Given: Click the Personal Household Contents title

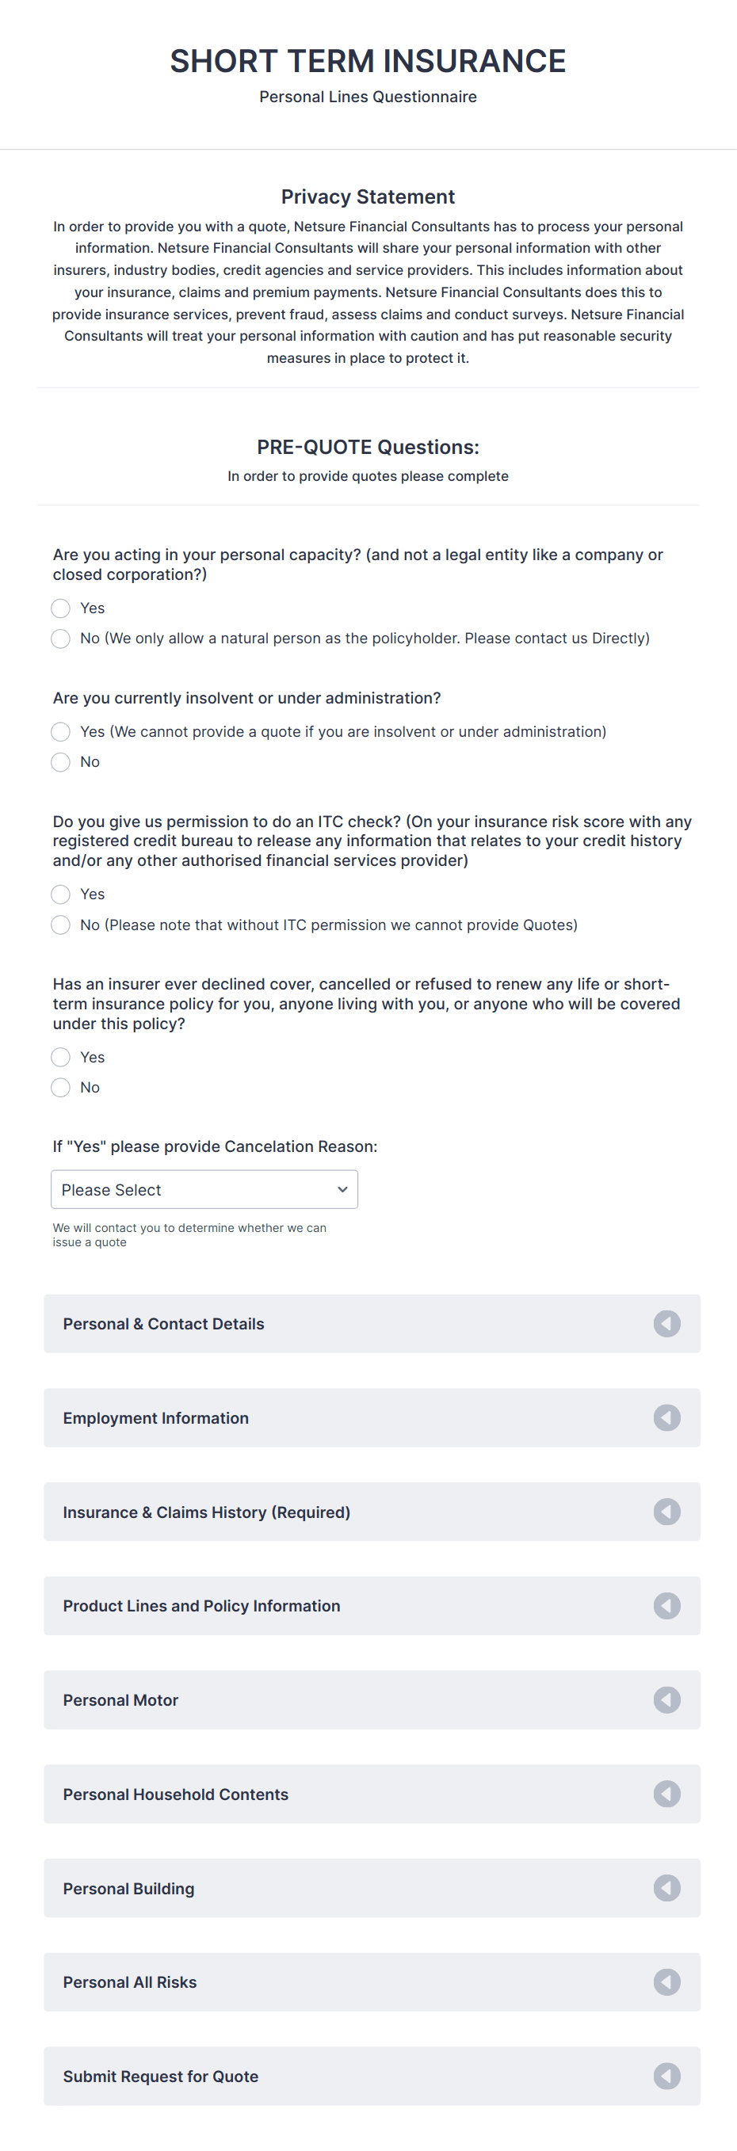Looking at the screenshot, I should (x=175, y=1794).
